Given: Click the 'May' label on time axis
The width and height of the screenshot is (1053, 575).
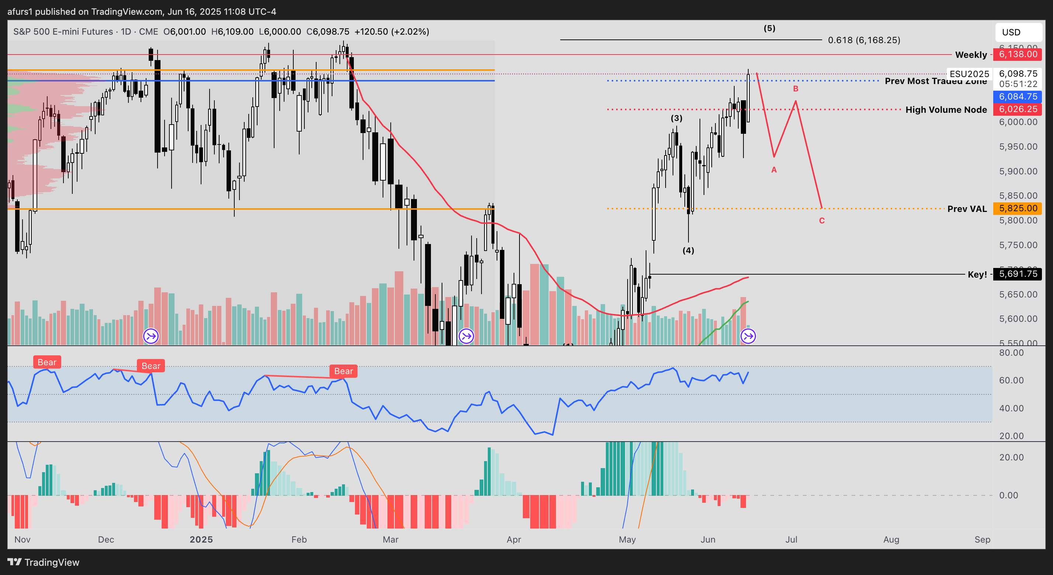Looking at the screenshot, I should point(627,540).
